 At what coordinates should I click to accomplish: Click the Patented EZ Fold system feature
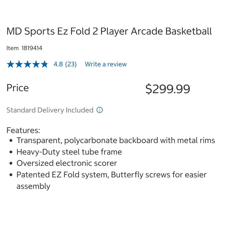(111, 175)
